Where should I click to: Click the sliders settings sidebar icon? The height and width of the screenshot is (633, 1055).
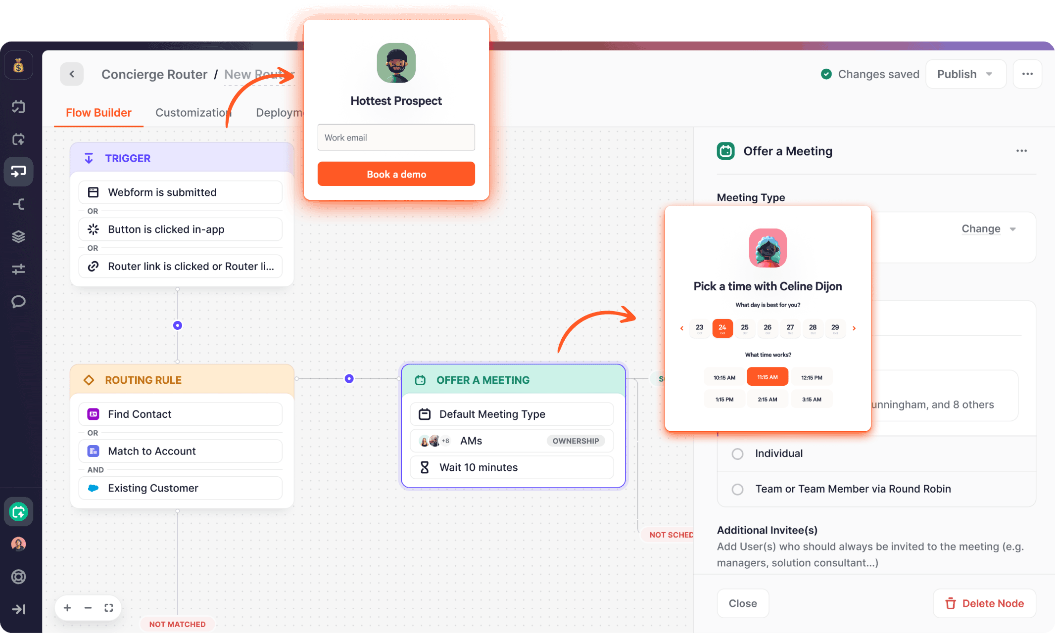18,269
